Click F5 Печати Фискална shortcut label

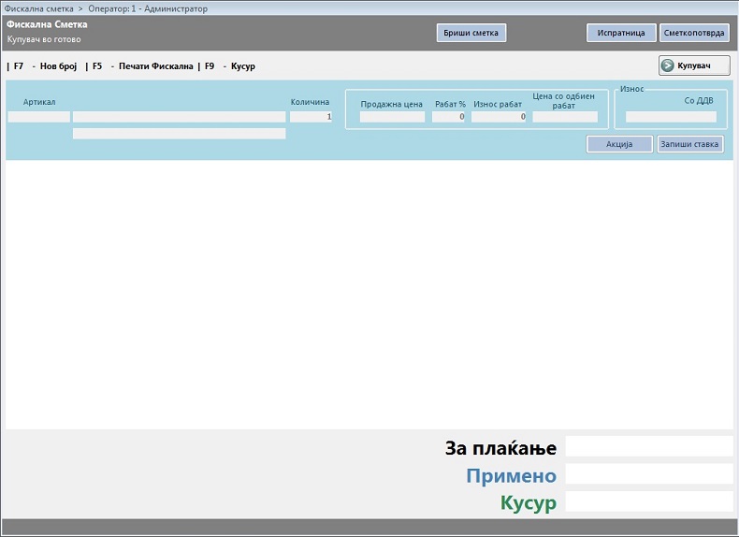pyautogui.click(x=143, y=66)
